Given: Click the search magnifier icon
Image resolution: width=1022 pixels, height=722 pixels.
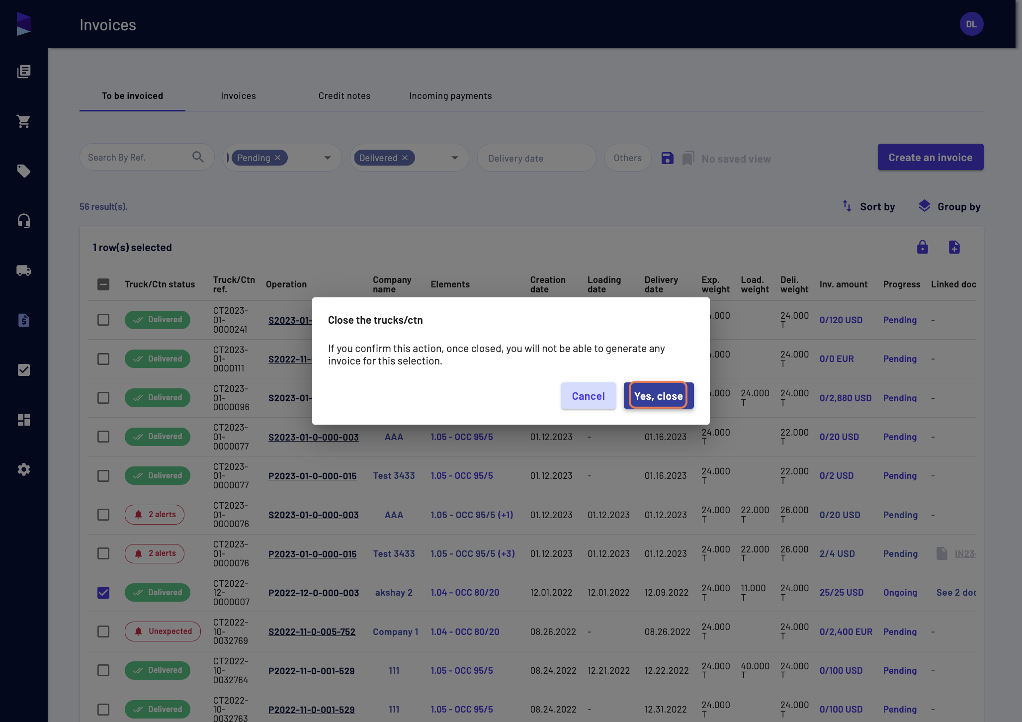Looking at the screenshot, I should 198,157.
